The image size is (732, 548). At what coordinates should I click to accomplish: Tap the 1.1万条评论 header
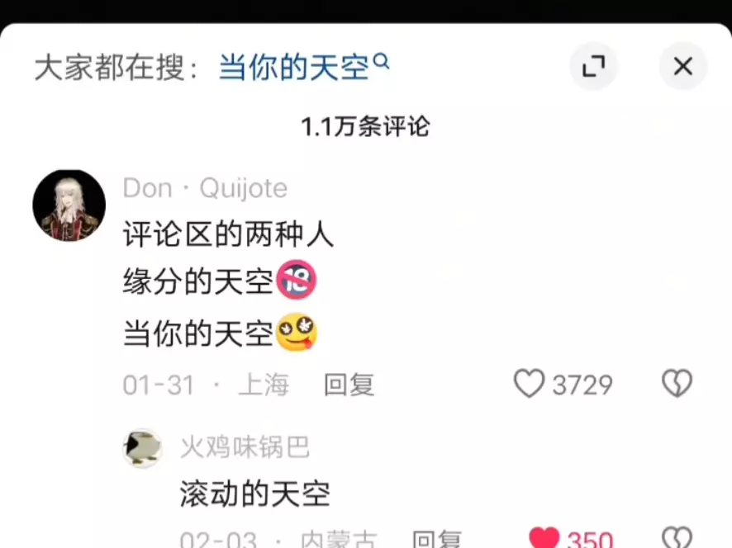(365, 127)
